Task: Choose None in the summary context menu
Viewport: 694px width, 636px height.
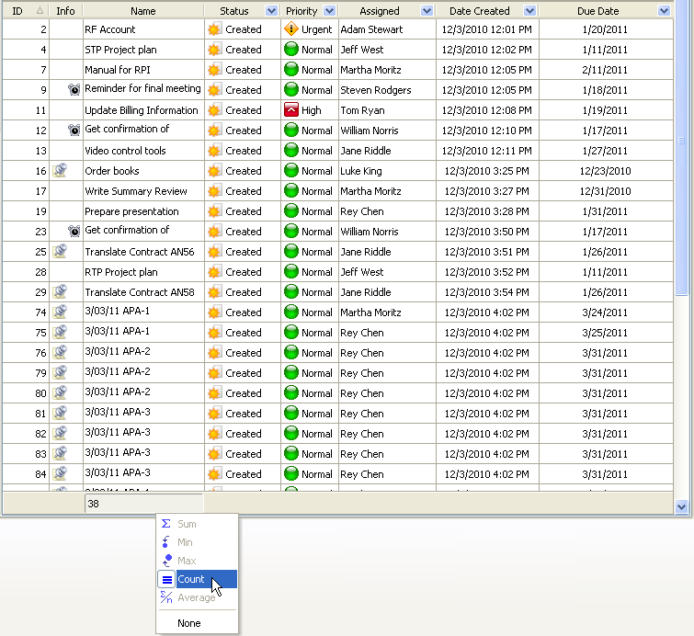Action: 189,623
